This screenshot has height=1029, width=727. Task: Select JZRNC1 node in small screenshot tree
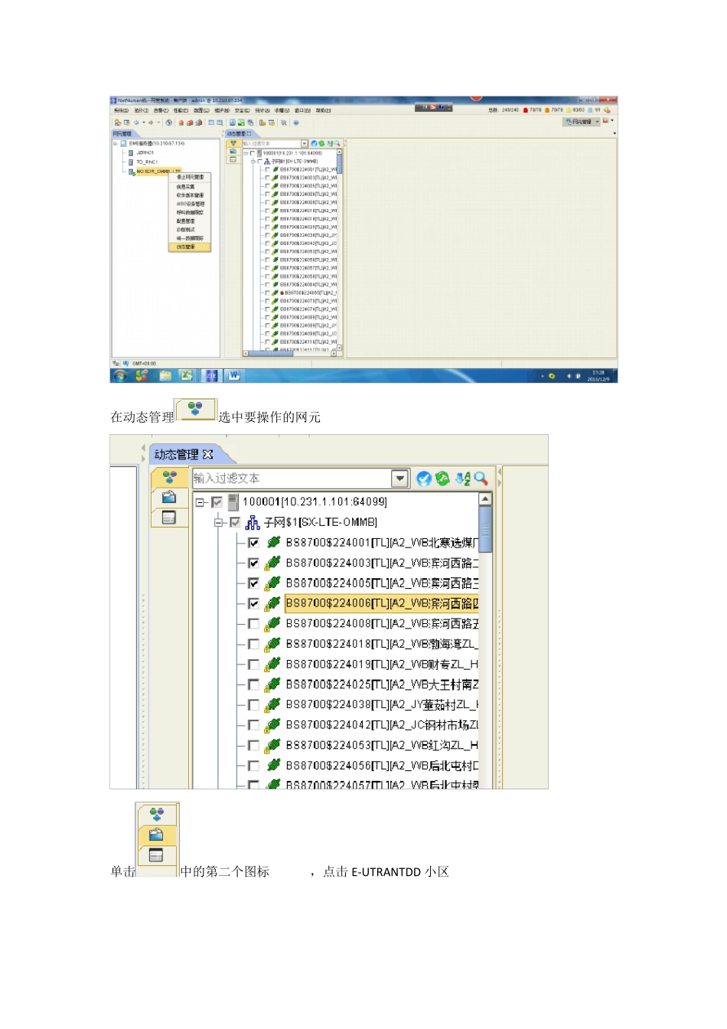[x=145, y=152]
